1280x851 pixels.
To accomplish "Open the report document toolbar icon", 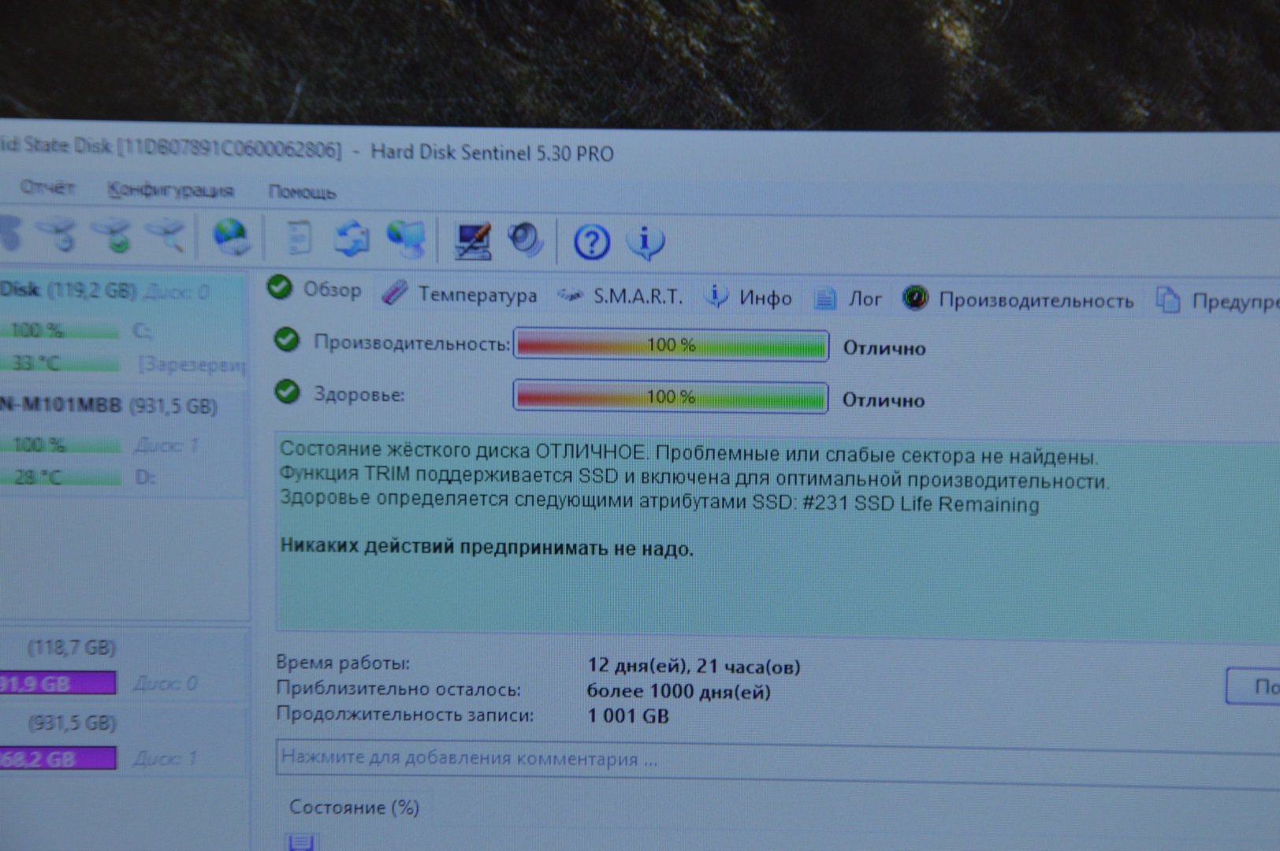I will point(299,238).
